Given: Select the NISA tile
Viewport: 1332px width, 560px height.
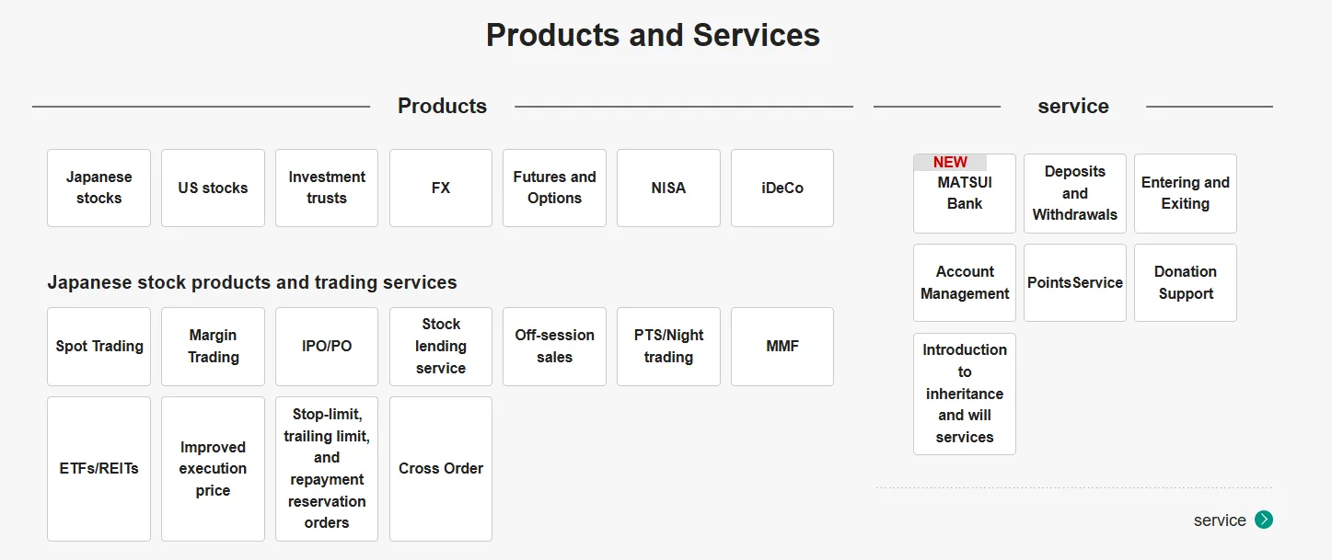Looking at the screenshot, I should [668, 188].
